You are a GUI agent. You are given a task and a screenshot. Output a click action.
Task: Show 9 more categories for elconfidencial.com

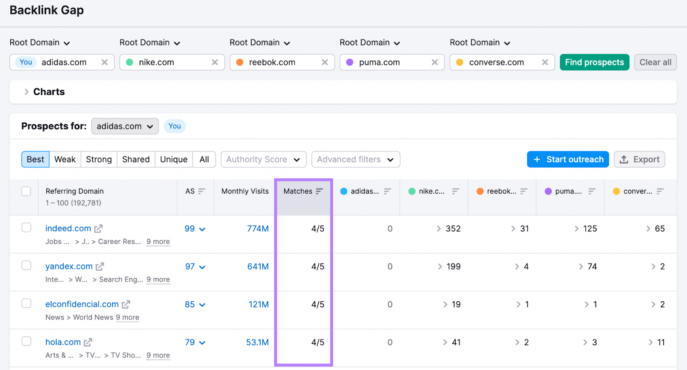tap(128, 317)
